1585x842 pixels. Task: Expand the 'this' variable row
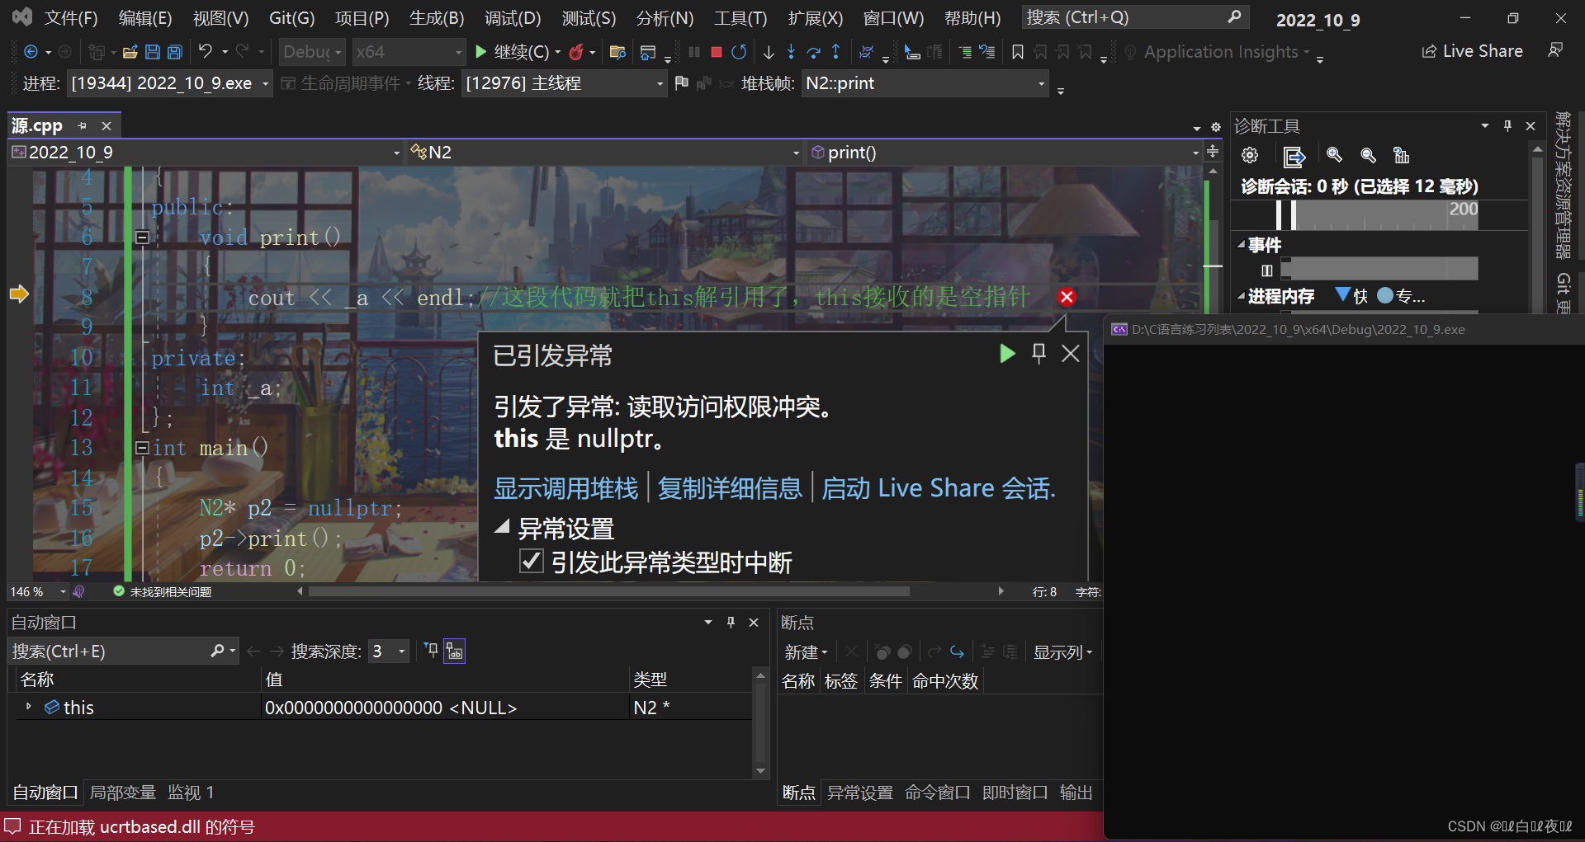(x=28, y=707)
